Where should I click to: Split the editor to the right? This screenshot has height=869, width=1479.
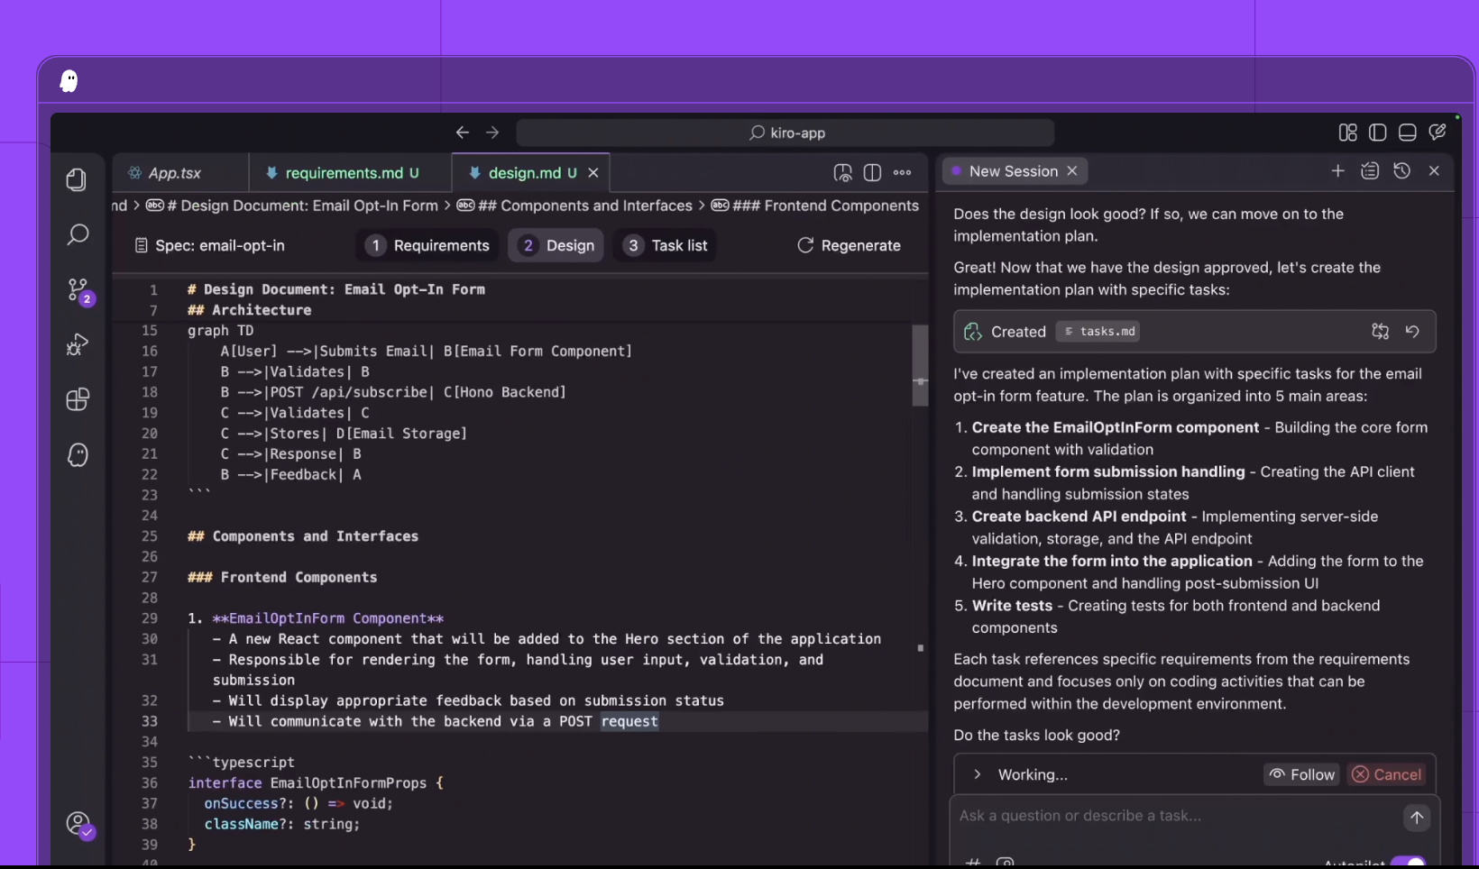(x=872, y=172)
